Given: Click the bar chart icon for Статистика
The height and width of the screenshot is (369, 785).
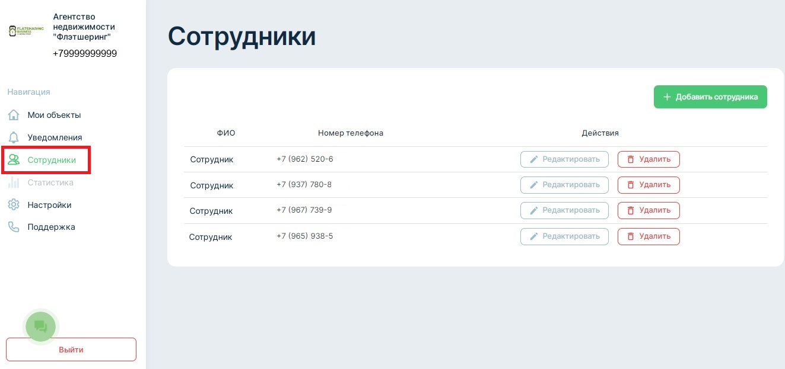Looking at the screenshot, I should coord(14,182).
